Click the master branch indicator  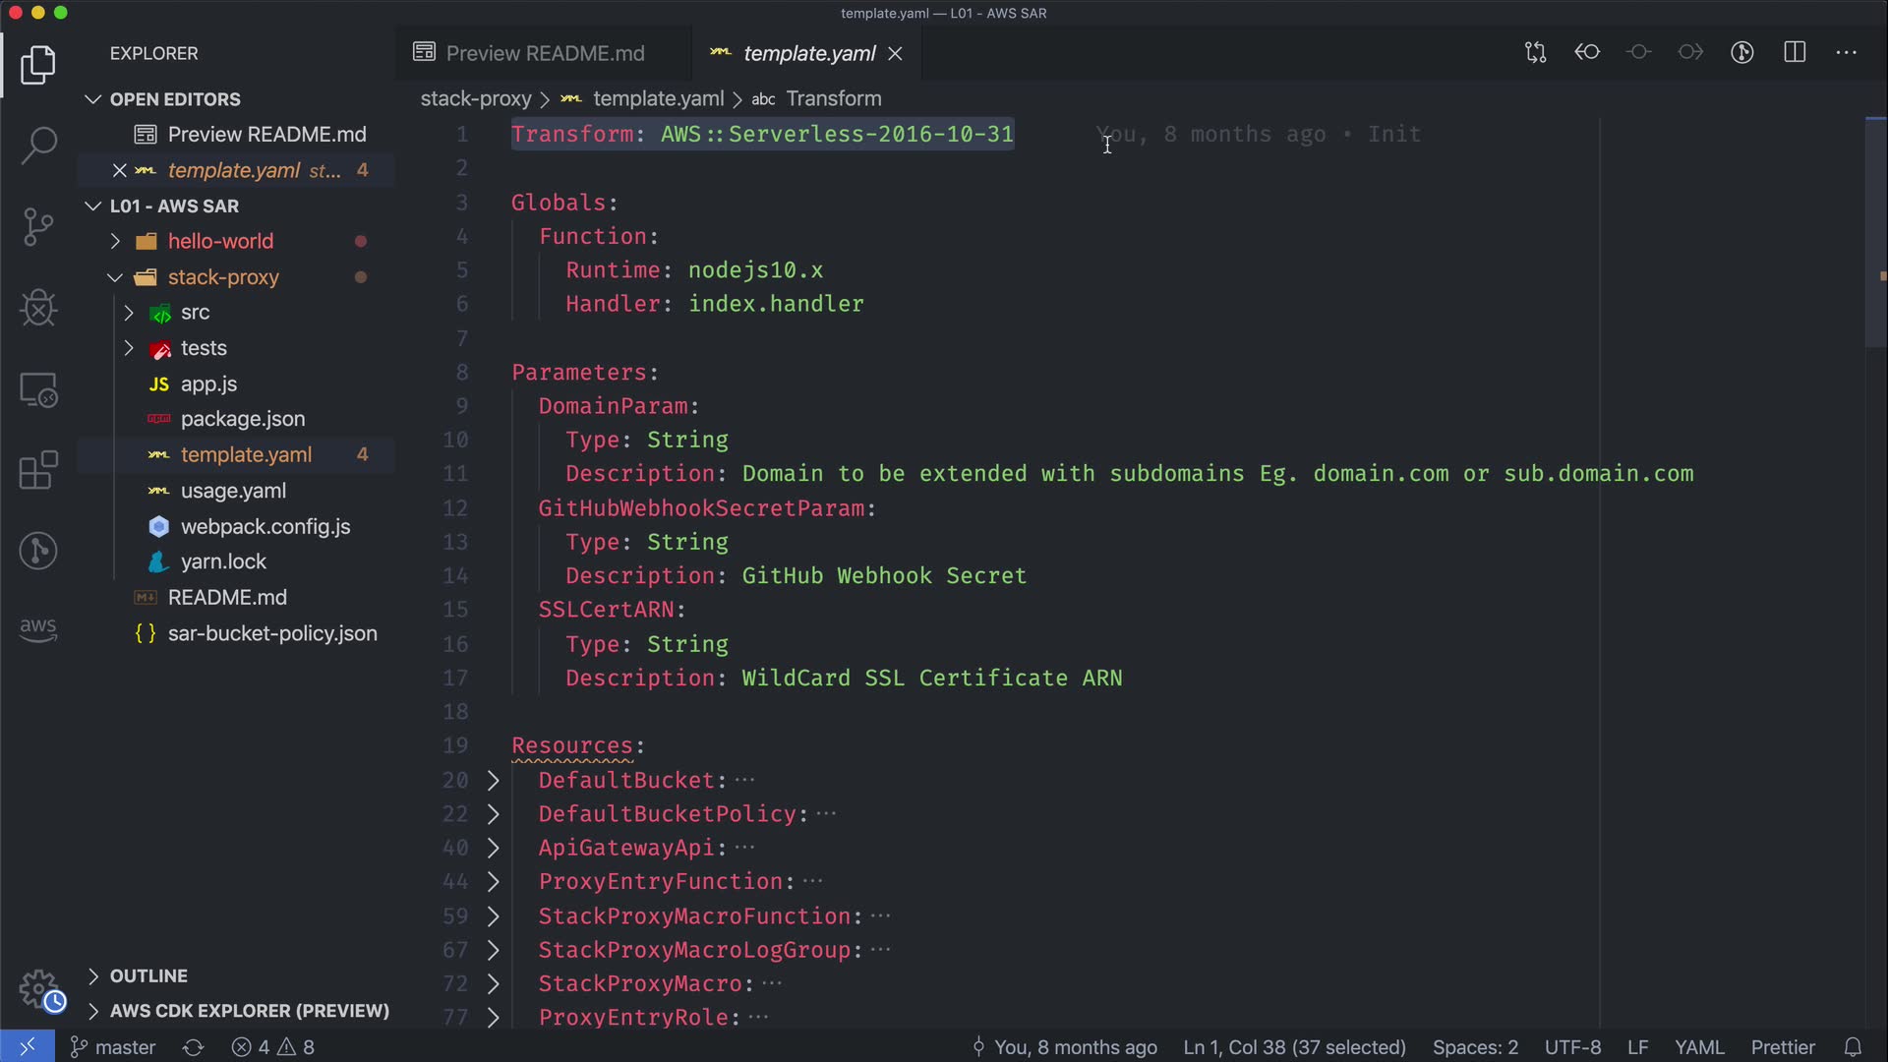click(x=113, y=1047)
